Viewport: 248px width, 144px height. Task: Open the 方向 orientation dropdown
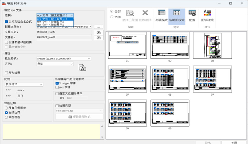(55, 64)
